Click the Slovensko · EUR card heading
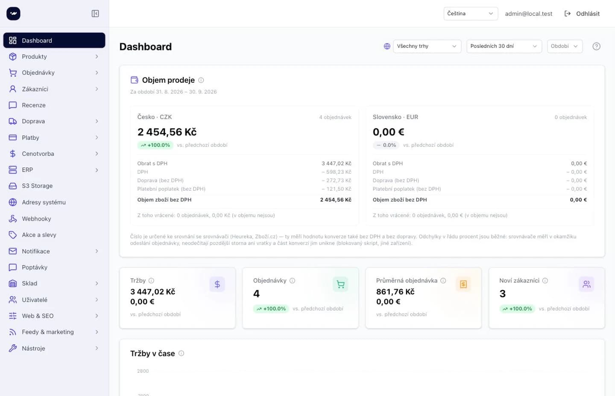The image size is (615, 396). coord(395,117)
